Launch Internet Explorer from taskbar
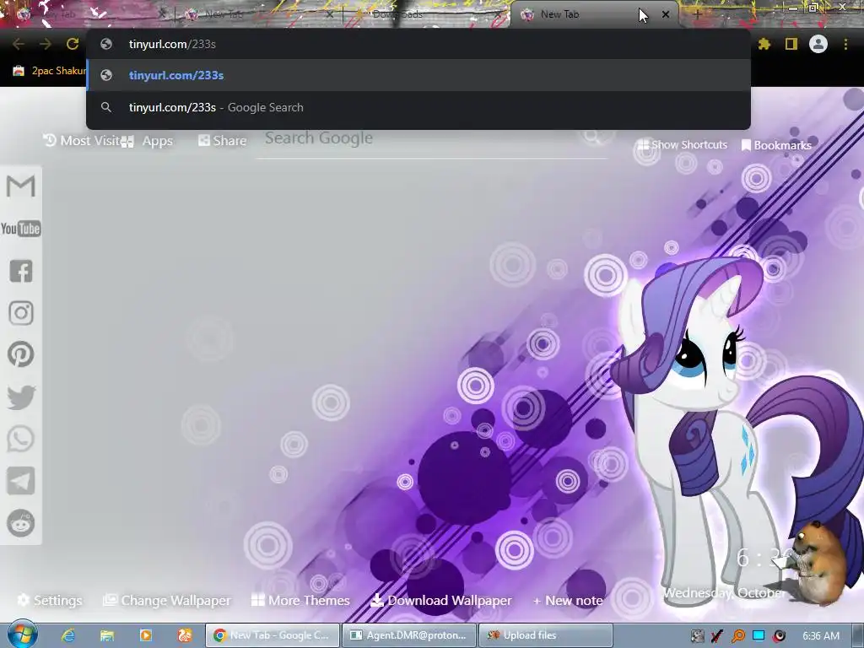The height and width of the screenshot is (648, 864). click(68, 635)
